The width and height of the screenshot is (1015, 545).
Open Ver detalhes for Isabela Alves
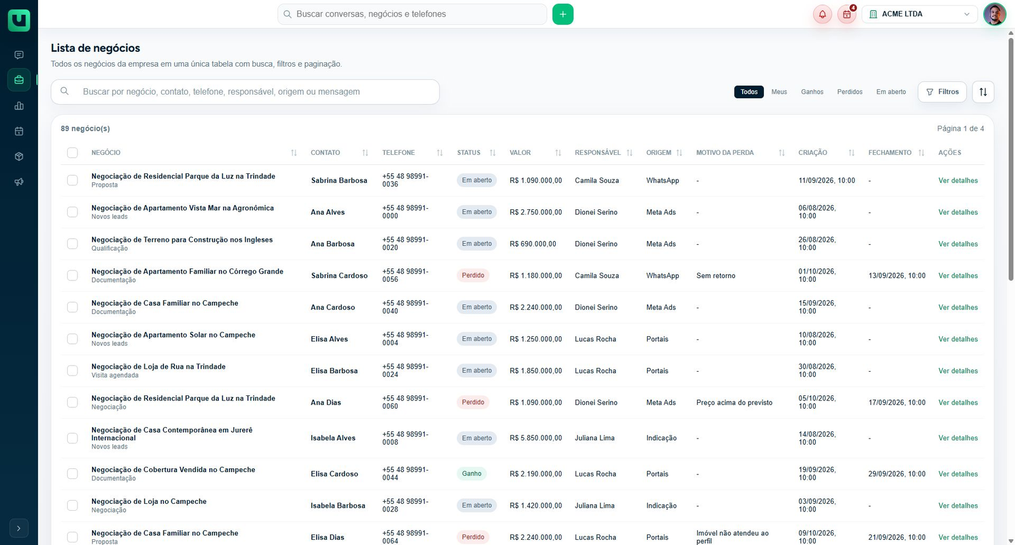click(x=958, y=438)
